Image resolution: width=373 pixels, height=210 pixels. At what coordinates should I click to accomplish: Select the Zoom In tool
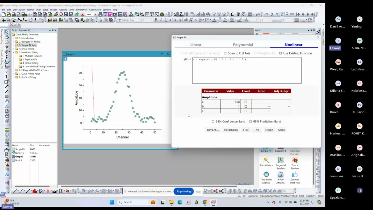click(7, 36)
